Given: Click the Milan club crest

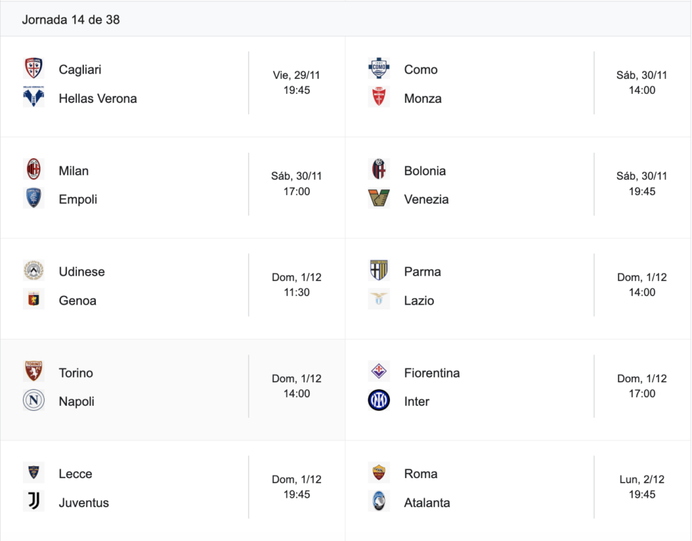Looking at the screenshot, I should point(34,170).
